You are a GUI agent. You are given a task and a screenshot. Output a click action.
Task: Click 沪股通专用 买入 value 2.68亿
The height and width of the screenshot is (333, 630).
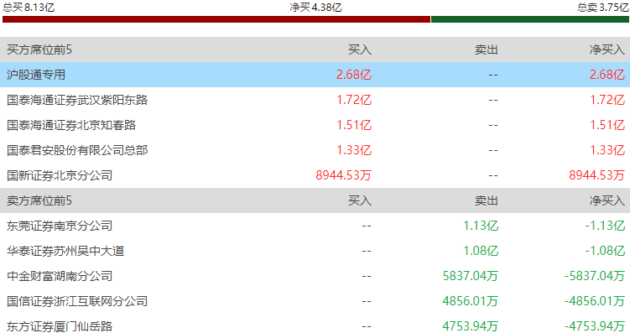[x=354, y=75]
